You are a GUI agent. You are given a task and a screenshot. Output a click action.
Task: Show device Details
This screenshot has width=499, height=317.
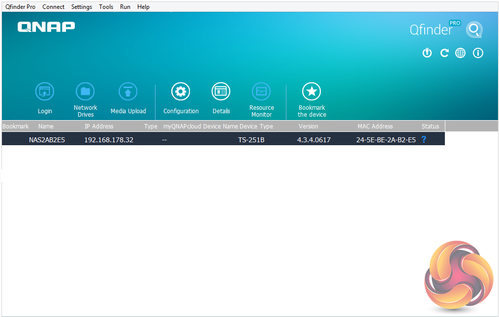click(221, 92)
